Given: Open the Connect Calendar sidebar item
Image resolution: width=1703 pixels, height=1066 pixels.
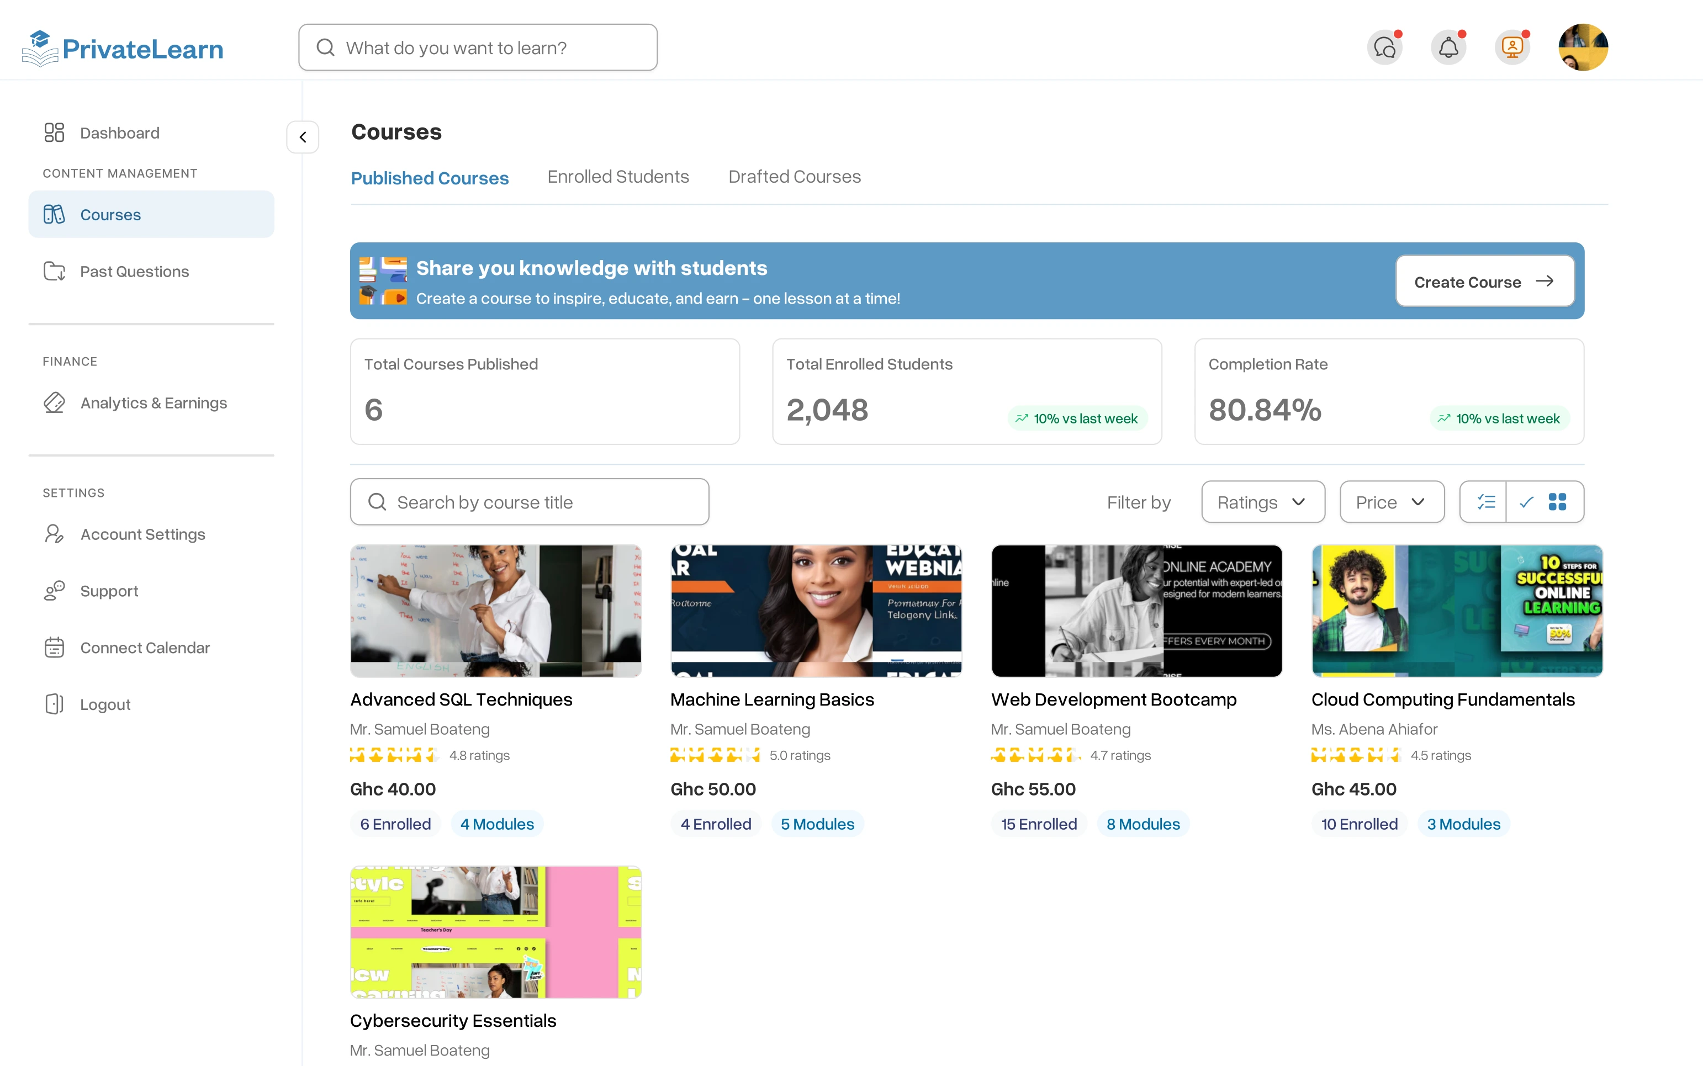Looking at the screenshot, I should (x=145, y=647).
